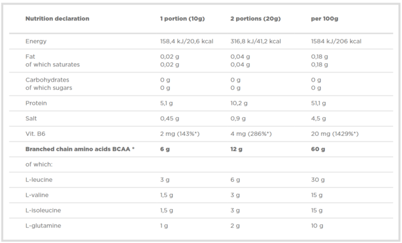Select the 51,1 g protein value

click(318, 103)
